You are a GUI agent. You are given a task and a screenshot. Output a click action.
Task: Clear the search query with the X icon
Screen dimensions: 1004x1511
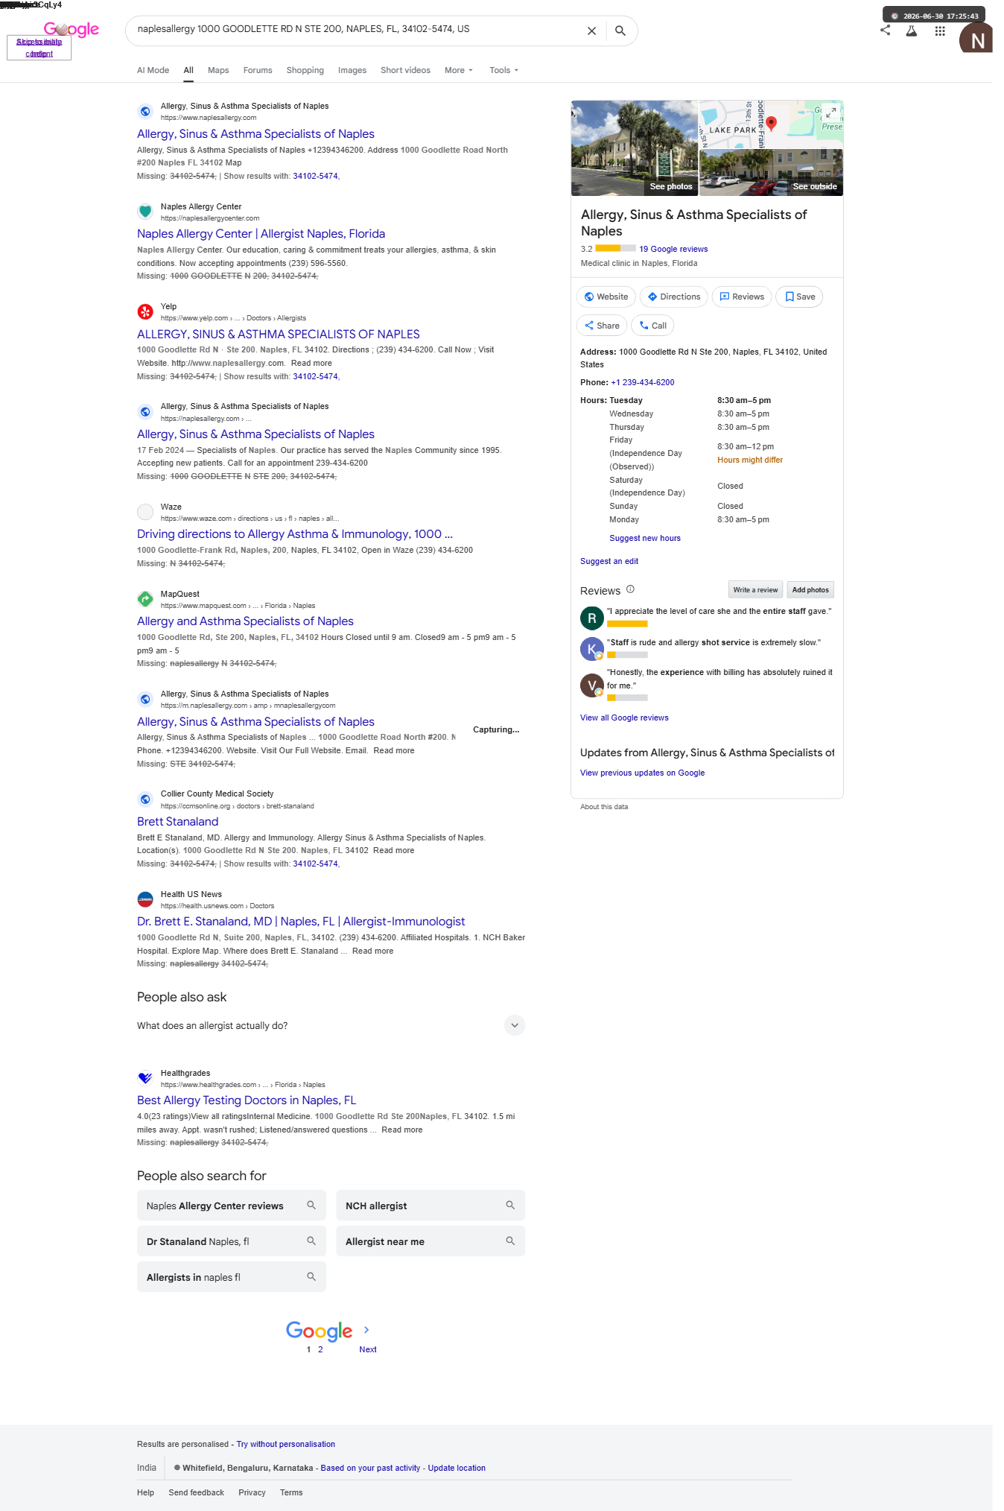(x=591, y=31)
